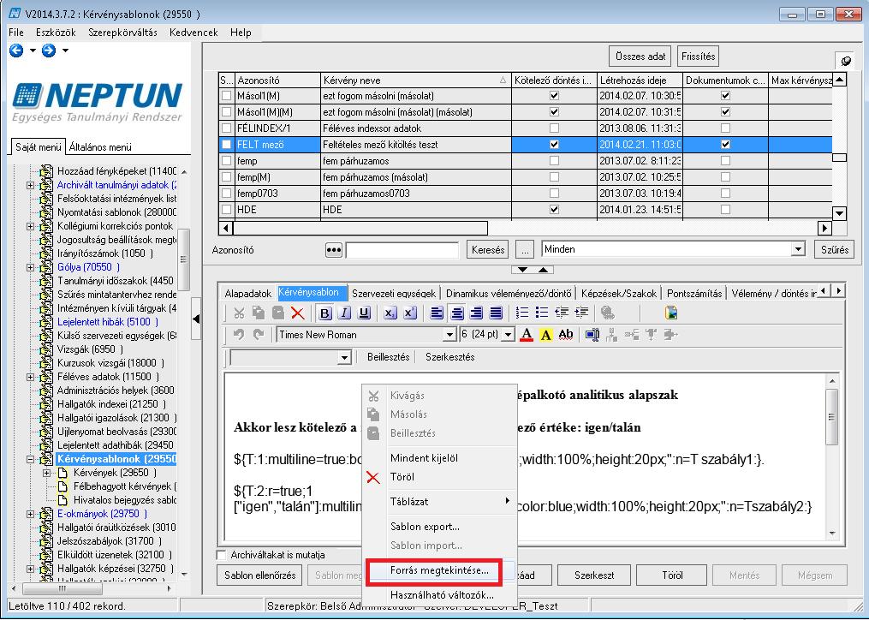Click the insert table icon
This screenshot has height=620, width=869.
[x=592, y=334]
